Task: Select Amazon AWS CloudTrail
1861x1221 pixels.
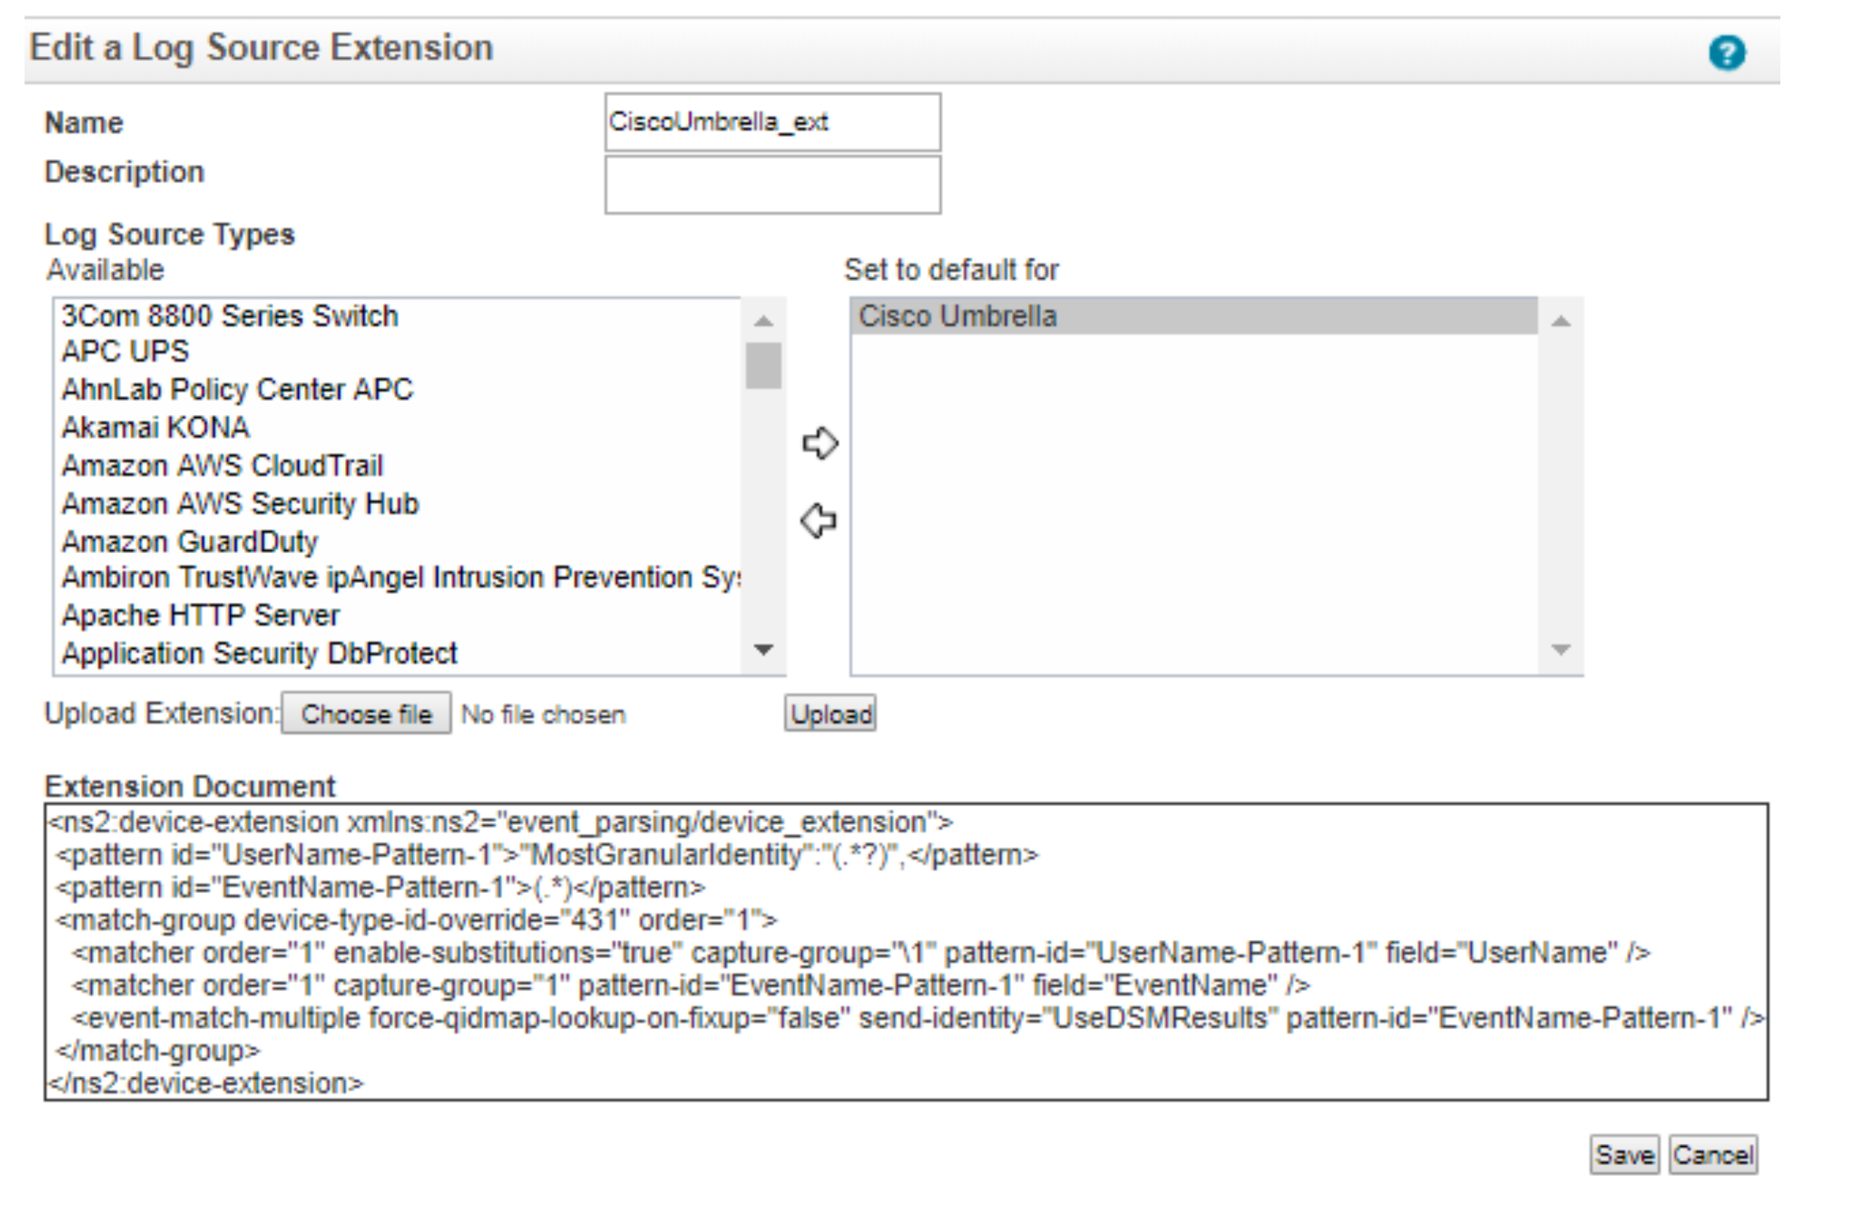Action: tap(395, 466)
